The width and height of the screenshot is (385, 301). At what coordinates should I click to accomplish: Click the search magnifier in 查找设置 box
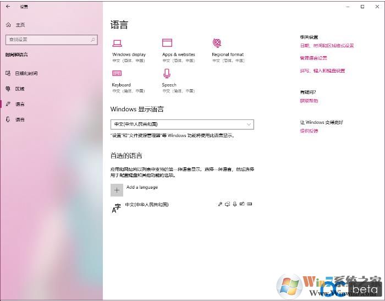(93, 40)
